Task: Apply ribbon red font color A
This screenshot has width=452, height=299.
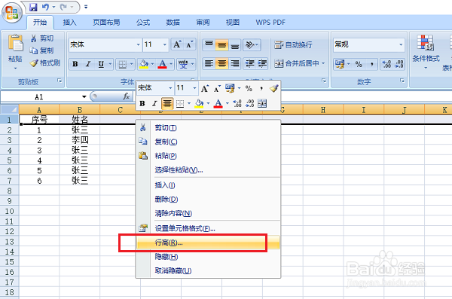Action: pos(162,64)
